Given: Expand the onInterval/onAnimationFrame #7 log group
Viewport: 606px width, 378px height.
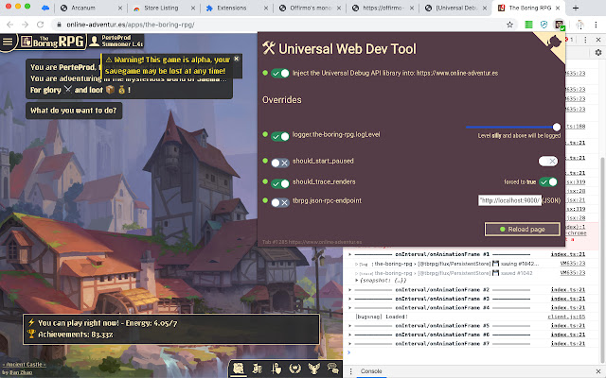Looking at the screenshot, I should (349, 343).
